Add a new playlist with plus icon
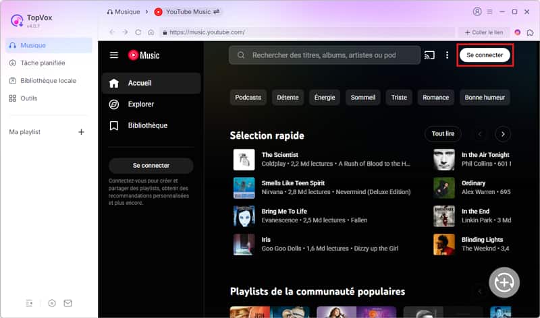Viewport: 540px width, 318px height. pos(81,132)
